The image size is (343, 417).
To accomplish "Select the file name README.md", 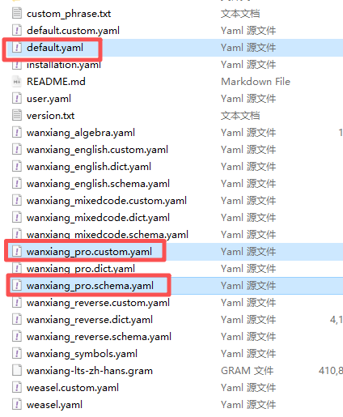I will tap(56, 82).
